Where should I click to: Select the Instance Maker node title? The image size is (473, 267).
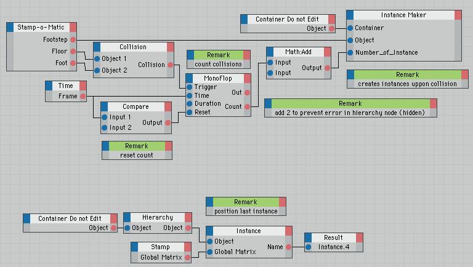403,15
